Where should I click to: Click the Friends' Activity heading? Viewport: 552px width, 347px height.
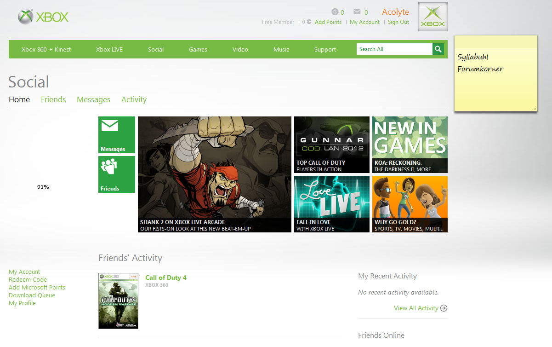click(131, 258)
